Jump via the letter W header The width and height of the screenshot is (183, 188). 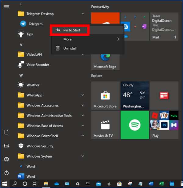pyautogui.click(x=21, y=75)
